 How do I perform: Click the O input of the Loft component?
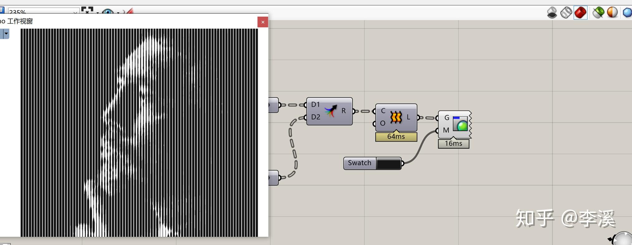[x=383, y=123]
